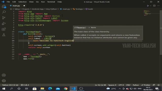Click the kivy.require('2.0.0') line
Viewport: 162px width, 91px height.
31,25
